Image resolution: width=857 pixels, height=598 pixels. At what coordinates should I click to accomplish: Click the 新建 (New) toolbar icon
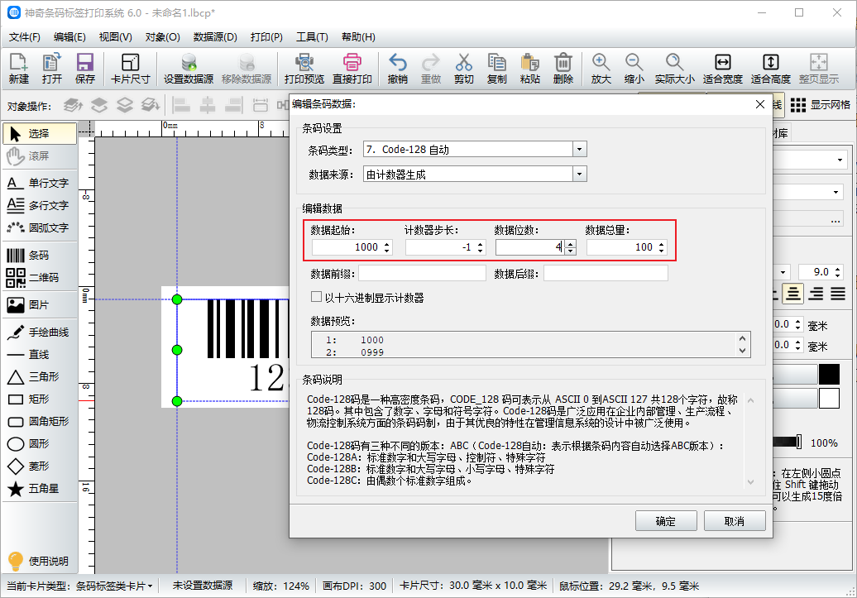coord(18,69)
